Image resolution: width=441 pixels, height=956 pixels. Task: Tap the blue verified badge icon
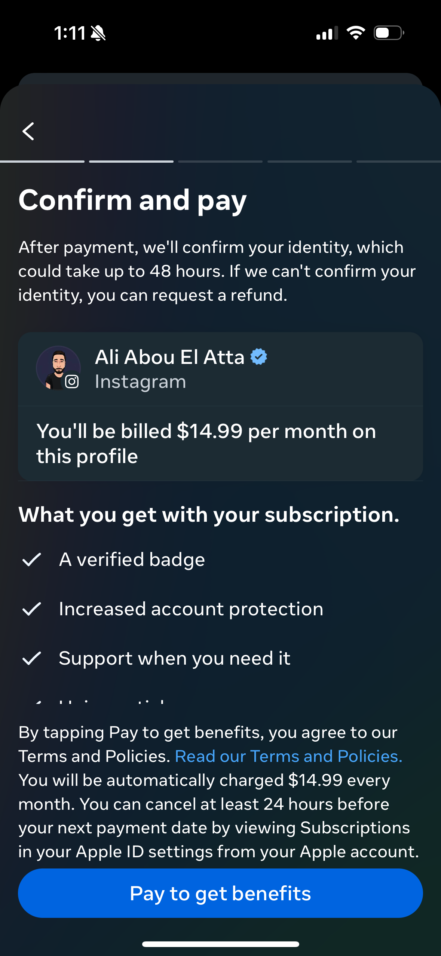[259, 356]
